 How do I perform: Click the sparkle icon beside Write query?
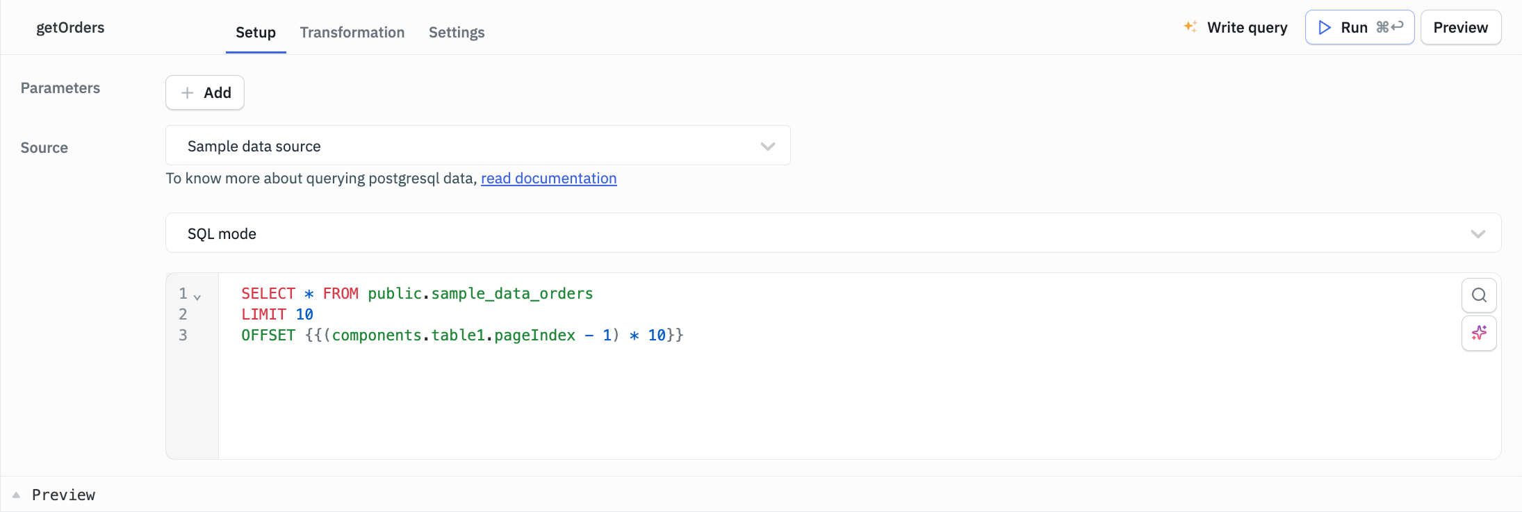tap(1190, 26)
